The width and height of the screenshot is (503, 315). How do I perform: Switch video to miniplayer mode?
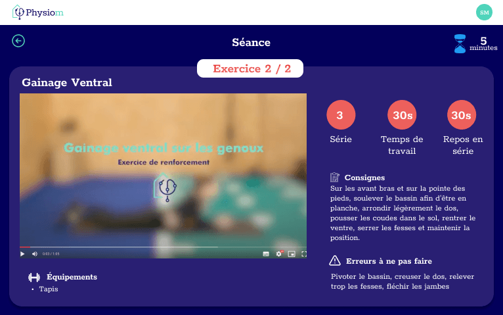click(292, 253)
